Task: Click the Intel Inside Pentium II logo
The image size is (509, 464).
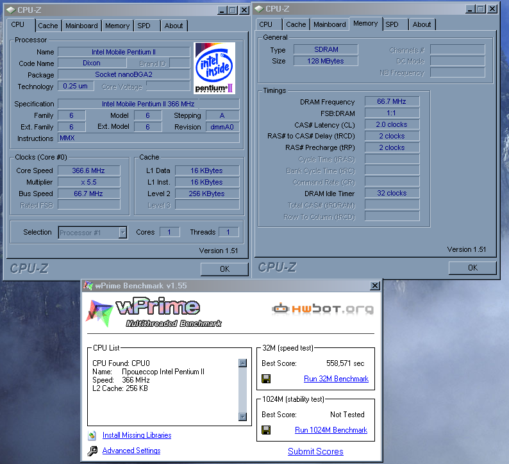Action: point(214,68)
